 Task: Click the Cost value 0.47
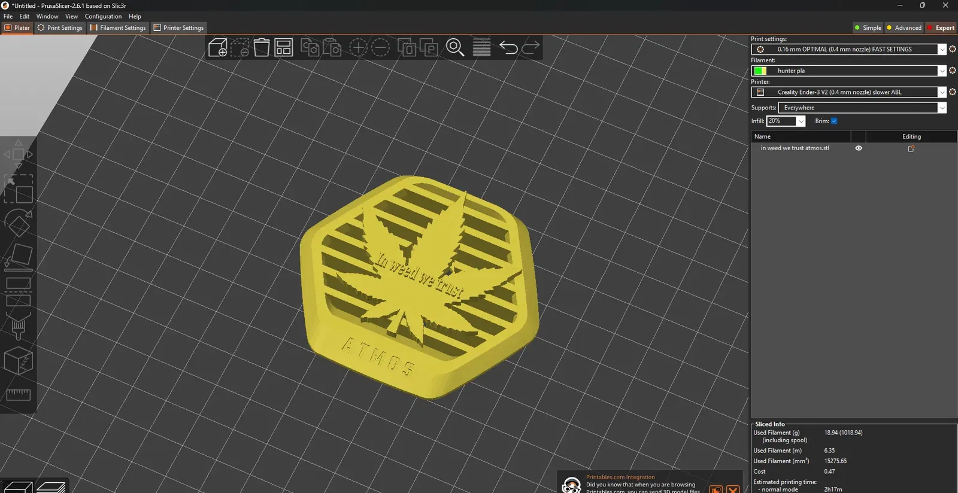point(829,471)
